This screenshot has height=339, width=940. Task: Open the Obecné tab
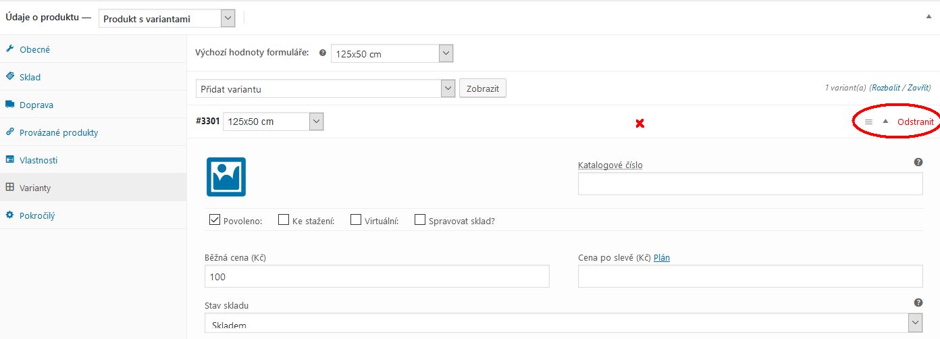34,49
